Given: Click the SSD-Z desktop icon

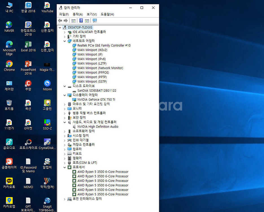Looking at the screenshot, I should tap(47, 125).
